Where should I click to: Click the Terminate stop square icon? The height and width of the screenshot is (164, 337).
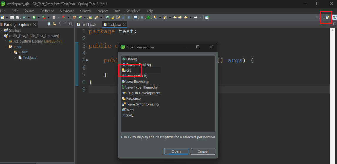click(54, 17)
